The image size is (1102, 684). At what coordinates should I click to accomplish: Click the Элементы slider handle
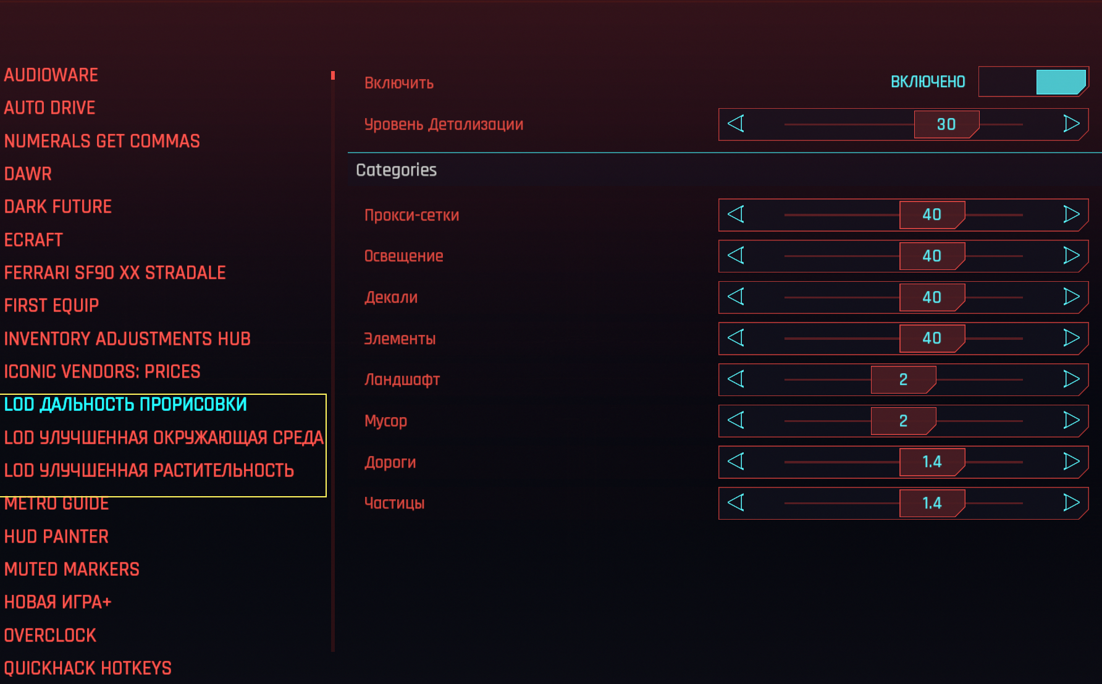(x=932, y=338)
